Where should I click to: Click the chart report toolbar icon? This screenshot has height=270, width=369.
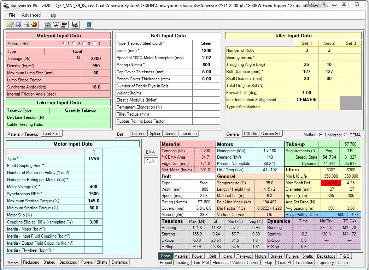coord(75,25)
